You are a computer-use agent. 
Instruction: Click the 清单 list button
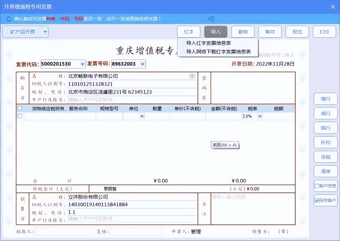coord(325,171)
